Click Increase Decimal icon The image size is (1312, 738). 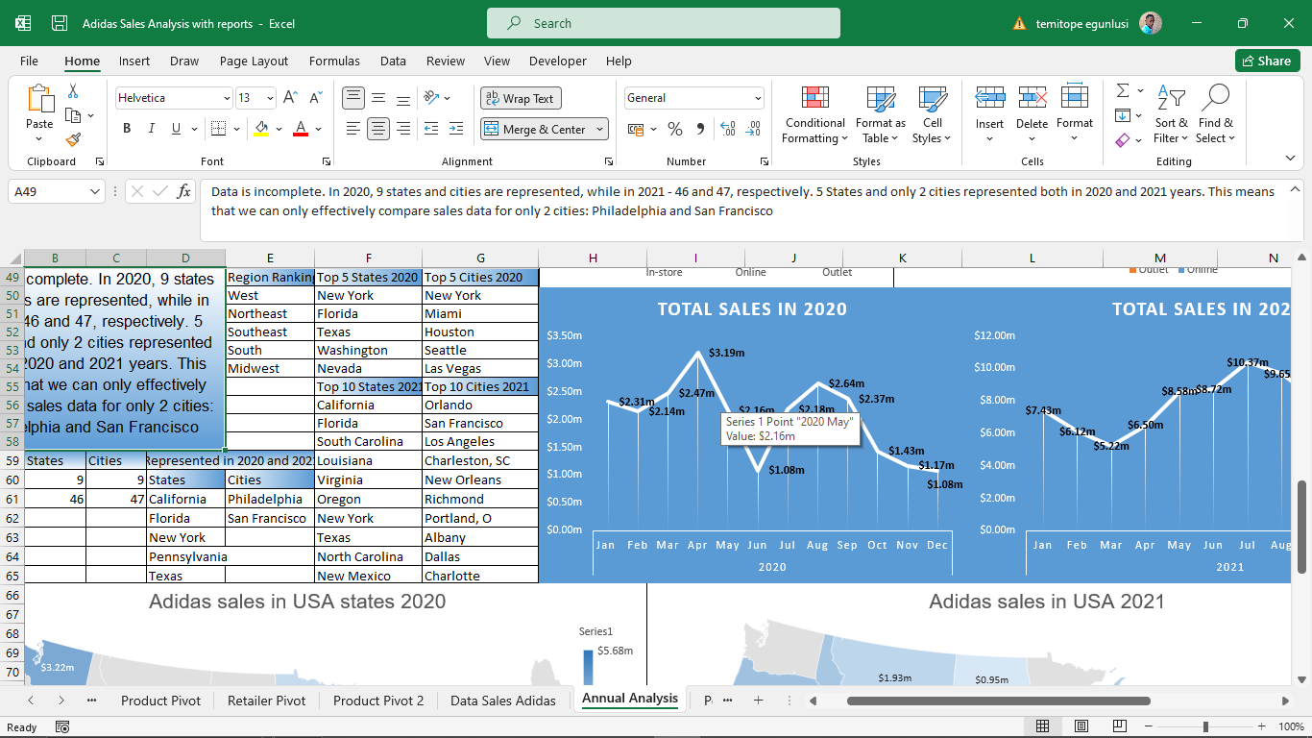728,129
